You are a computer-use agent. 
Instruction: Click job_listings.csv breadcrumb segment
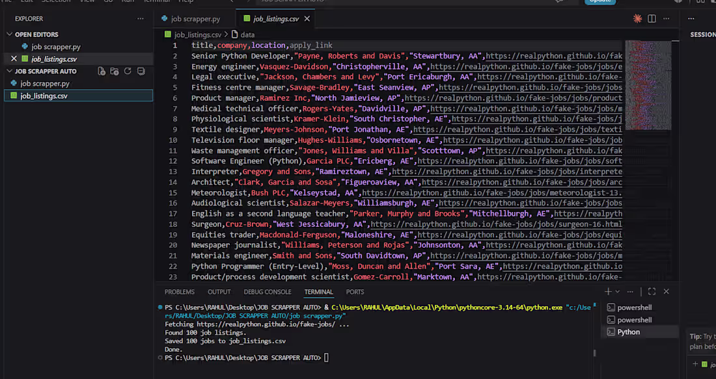198,34
